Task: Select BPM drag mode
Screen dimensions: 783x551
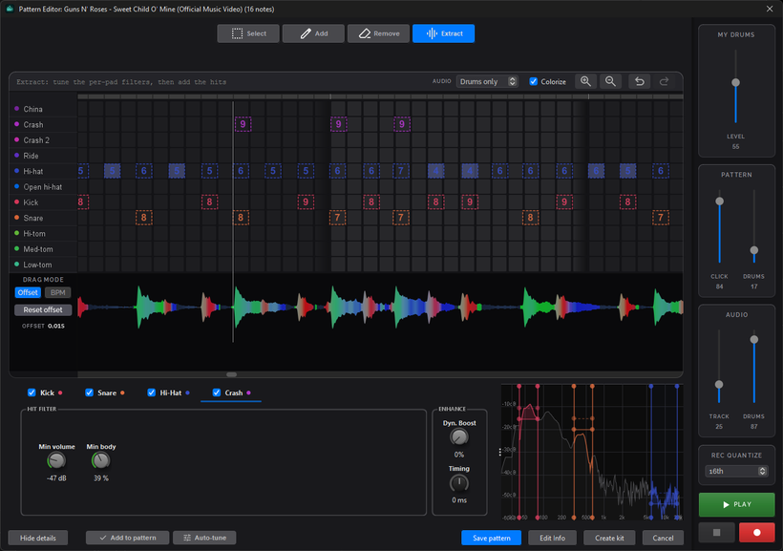Action: (58, 293)
